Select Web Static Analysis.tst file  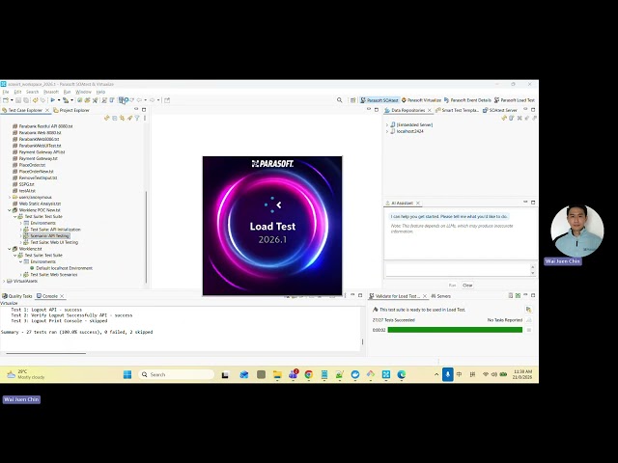(37, 204)
